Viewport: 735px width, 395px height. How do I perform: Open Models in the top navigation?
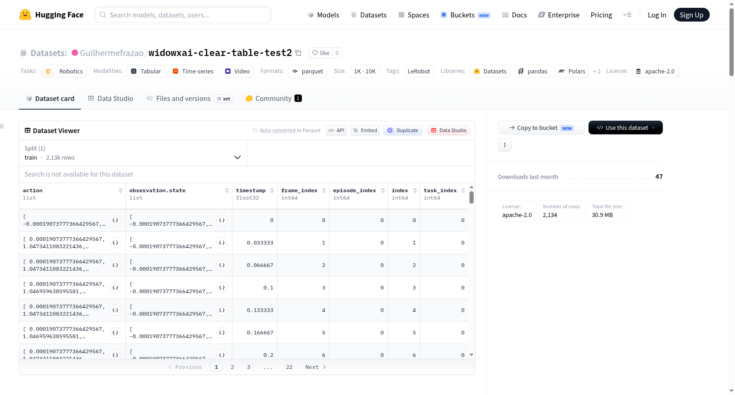pos(323,15)
